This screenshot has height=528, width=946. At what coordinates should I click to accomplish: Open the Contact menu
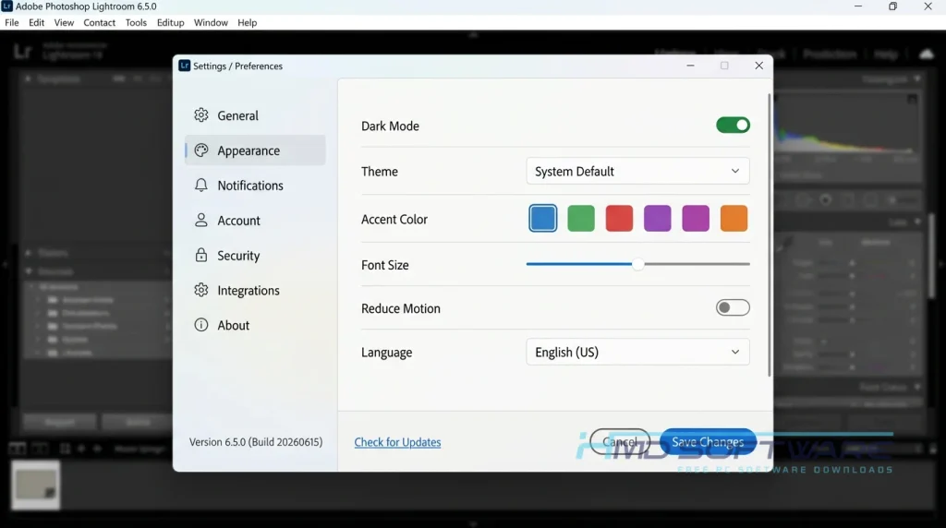click(99, 22)
